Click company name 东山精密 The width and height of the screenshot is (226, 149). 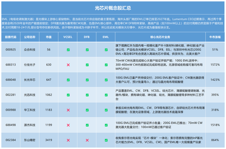point(30,140)
